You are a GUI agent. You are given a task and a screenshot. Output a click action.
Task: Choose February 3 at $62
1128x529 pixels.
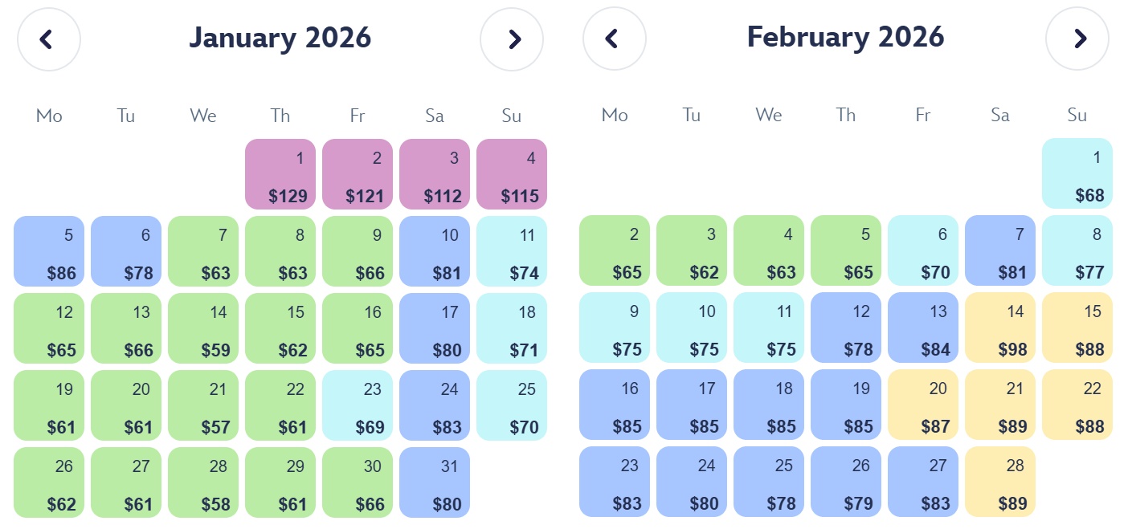pyautogui.click(x=692, y=251)
